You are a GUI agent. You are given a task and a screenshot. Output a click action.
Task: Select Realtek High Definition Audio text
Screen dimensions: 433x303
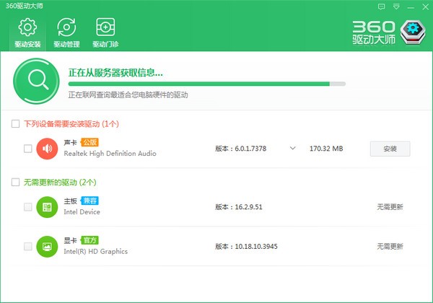[x=110, y=154]
